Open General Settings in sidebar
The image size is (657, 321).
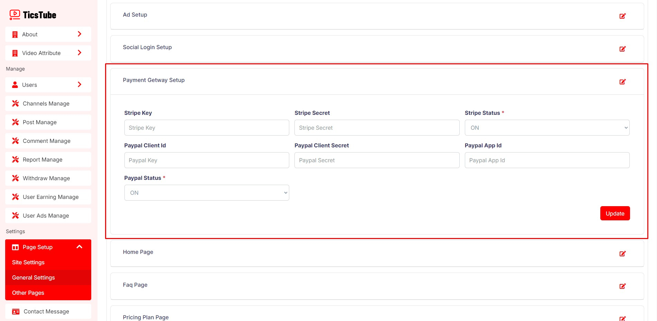point(34,277)
